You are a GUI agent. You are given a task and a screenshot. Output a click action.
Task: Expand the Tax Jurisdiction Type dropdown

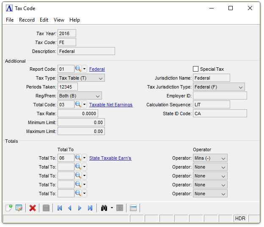219,87
